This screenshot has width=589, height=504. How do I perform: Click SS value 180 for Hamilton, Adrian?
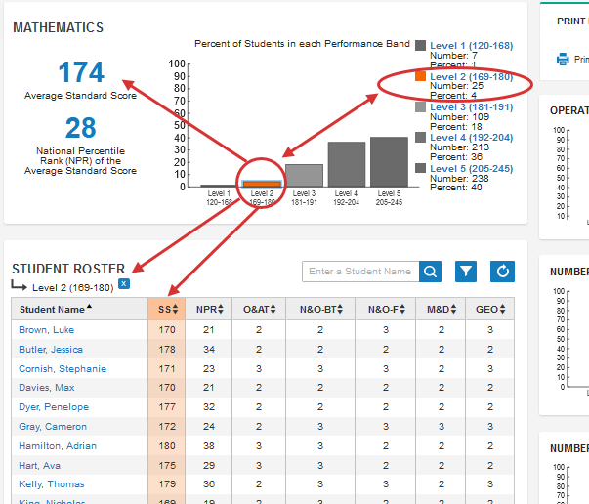167,445
